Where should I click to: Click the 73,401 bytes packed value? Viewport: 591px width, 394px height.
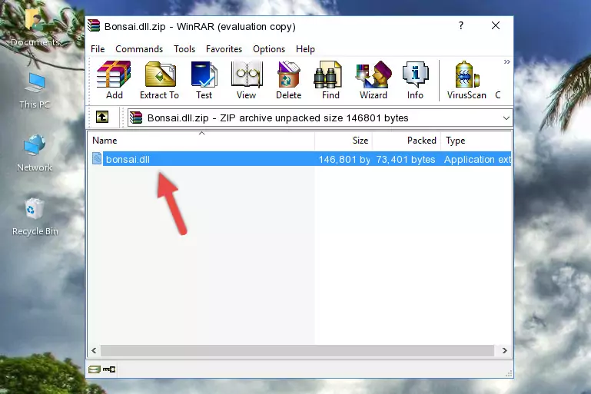click(x=406, y=159)
